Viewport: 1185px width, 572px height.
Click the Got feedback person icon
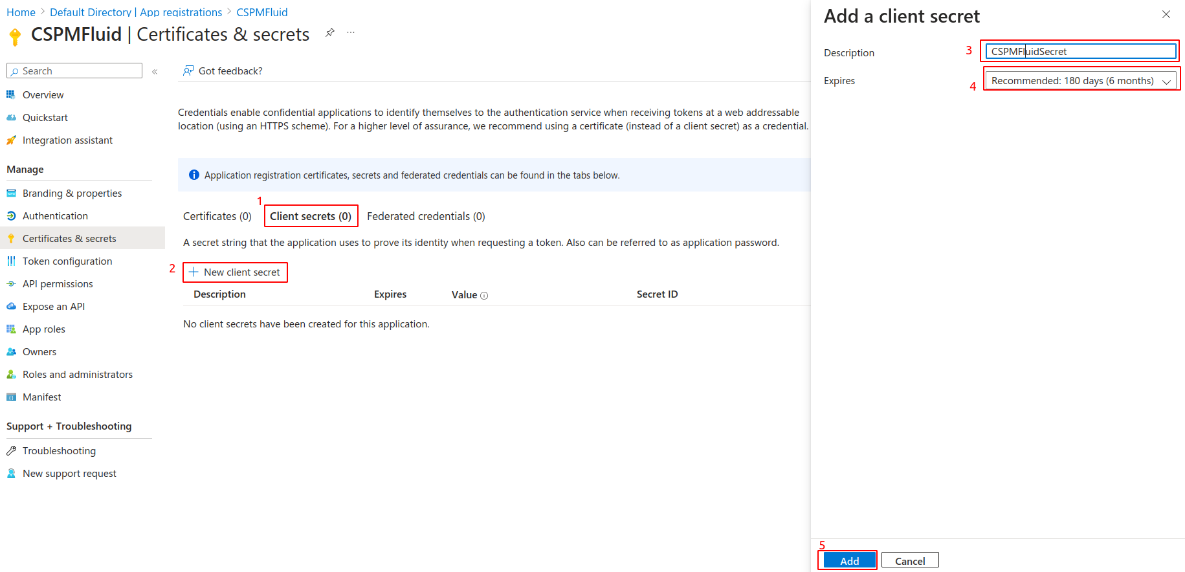tap(188, 71)
